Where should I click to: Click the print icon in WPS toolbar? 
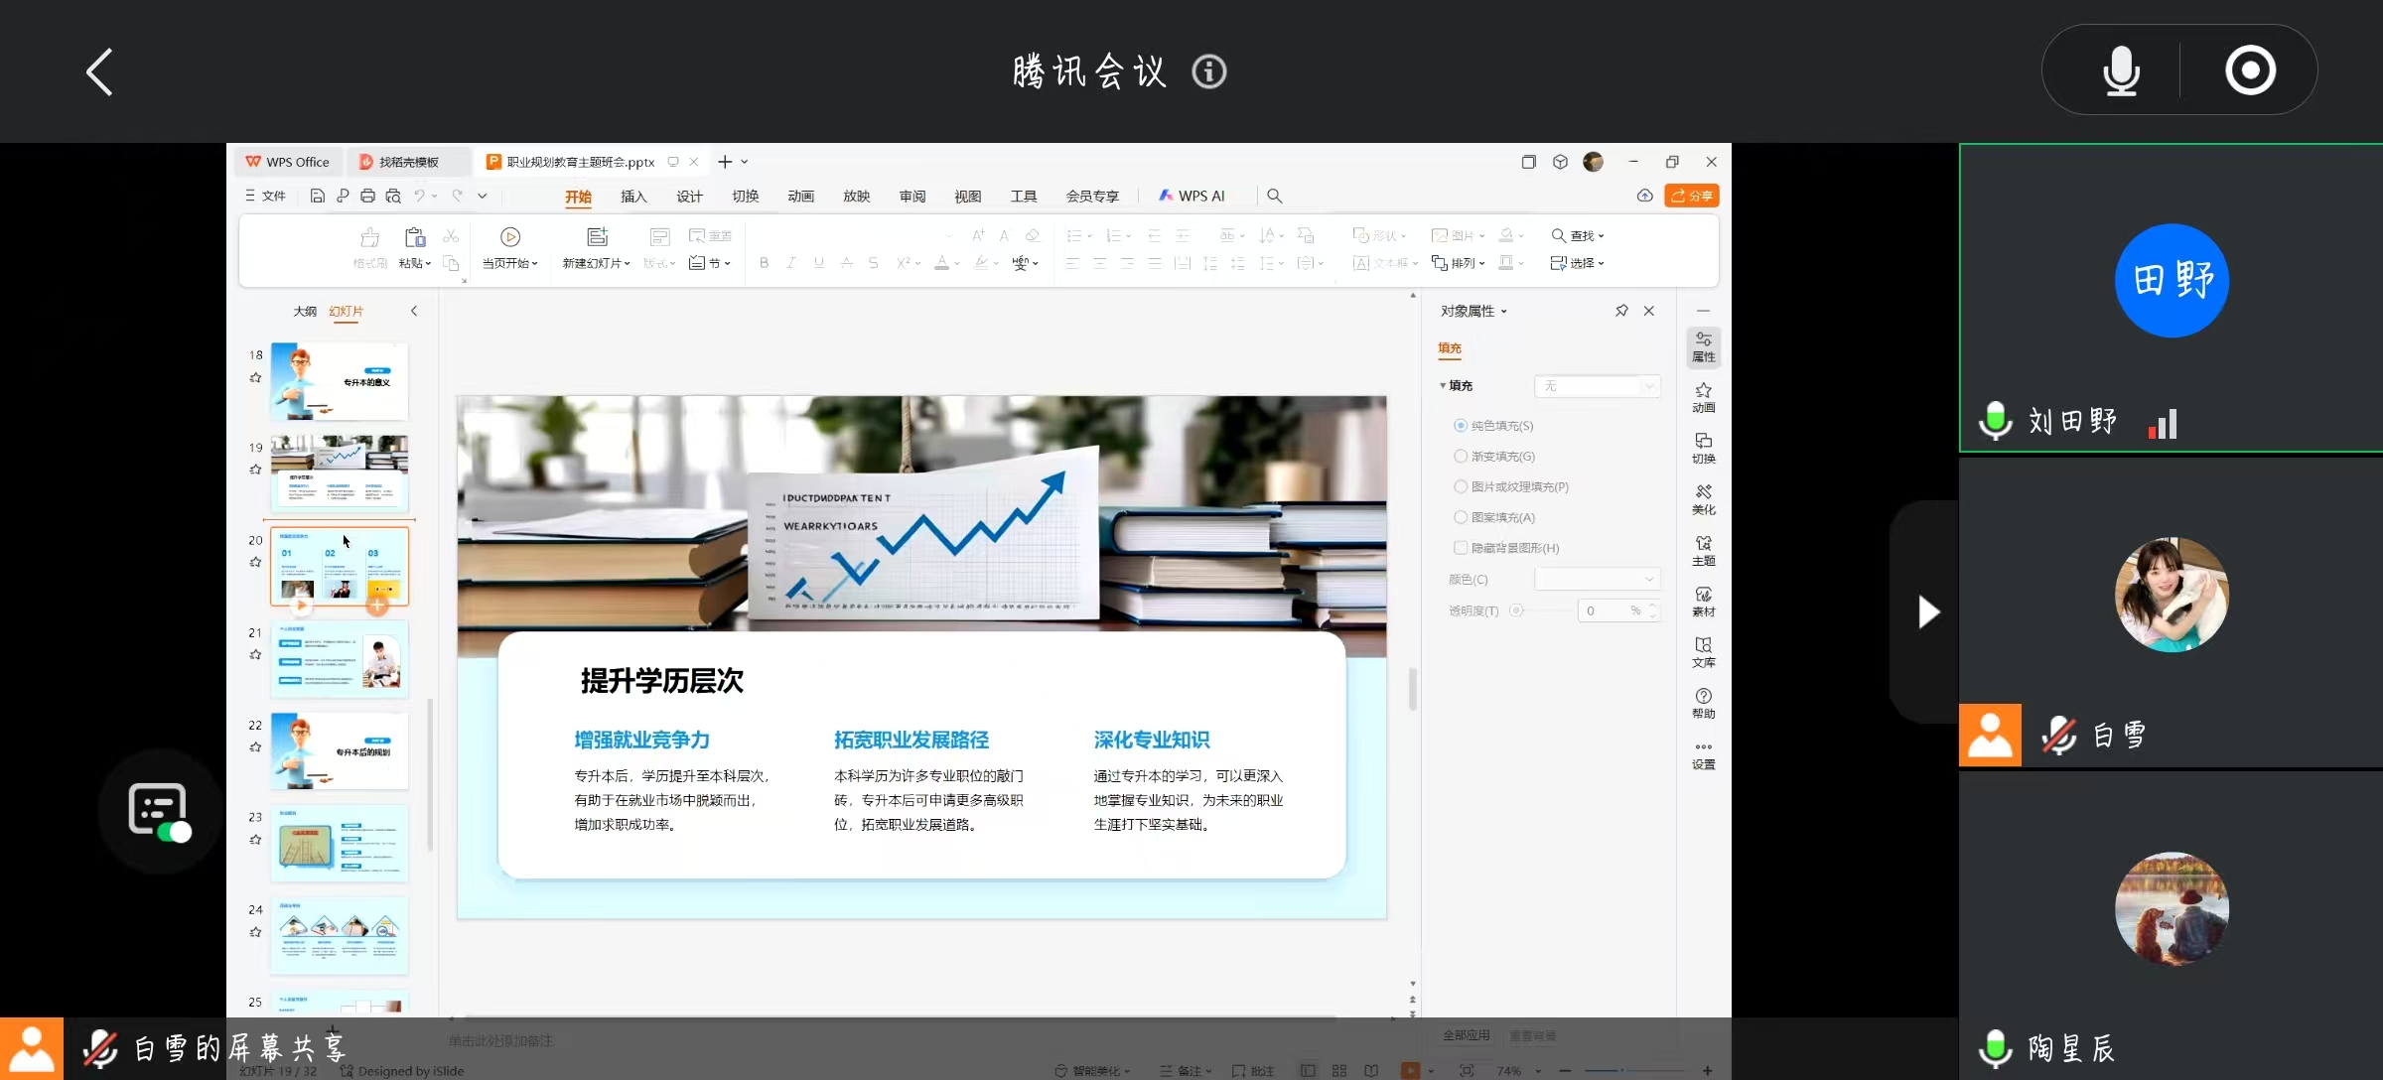367,196
